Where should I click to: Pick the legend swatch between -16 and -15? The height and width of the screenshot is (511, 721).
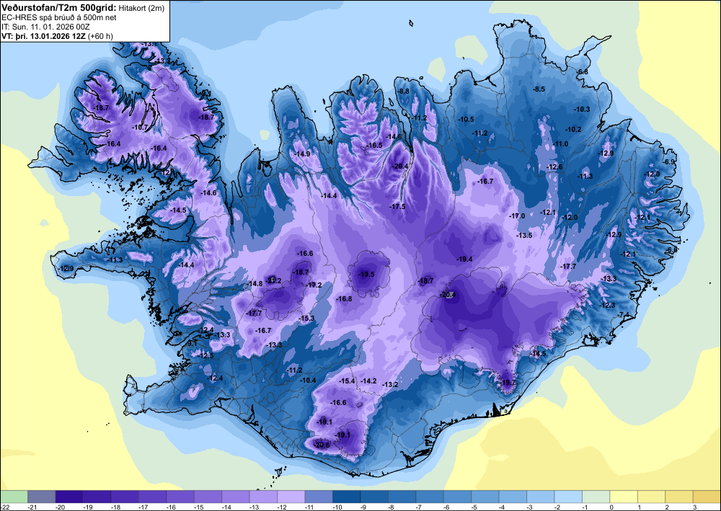[x=180, y=497]
